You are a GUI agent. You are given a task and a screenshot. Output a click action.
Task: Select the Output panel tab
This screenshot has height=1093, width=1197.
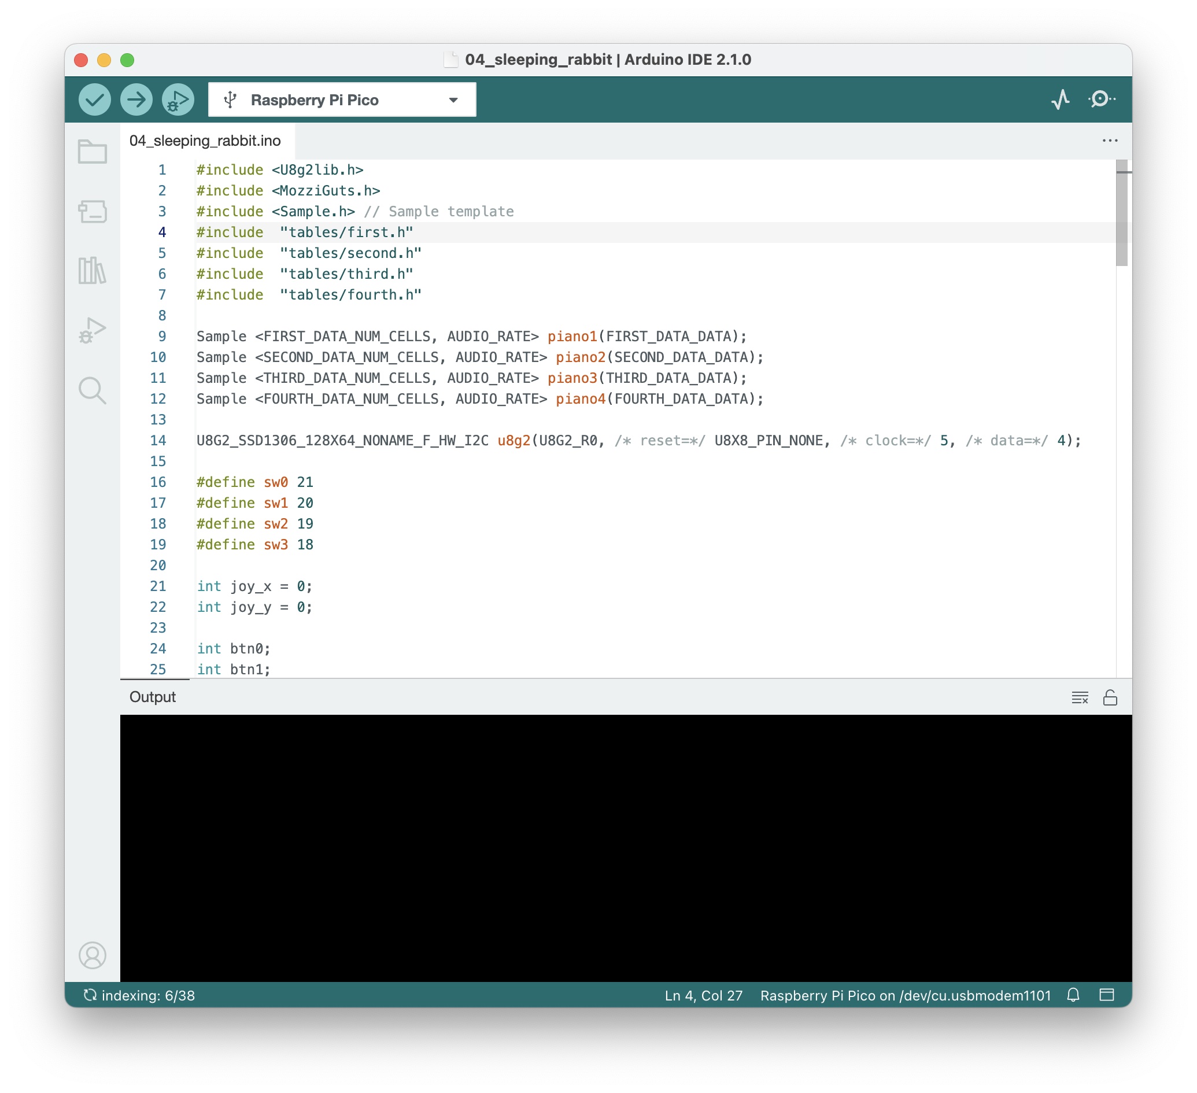(x=153, y=697)
